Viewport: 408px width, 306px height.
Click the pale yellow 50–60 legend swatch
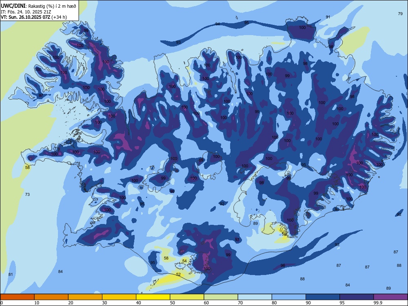coord(187,297)
